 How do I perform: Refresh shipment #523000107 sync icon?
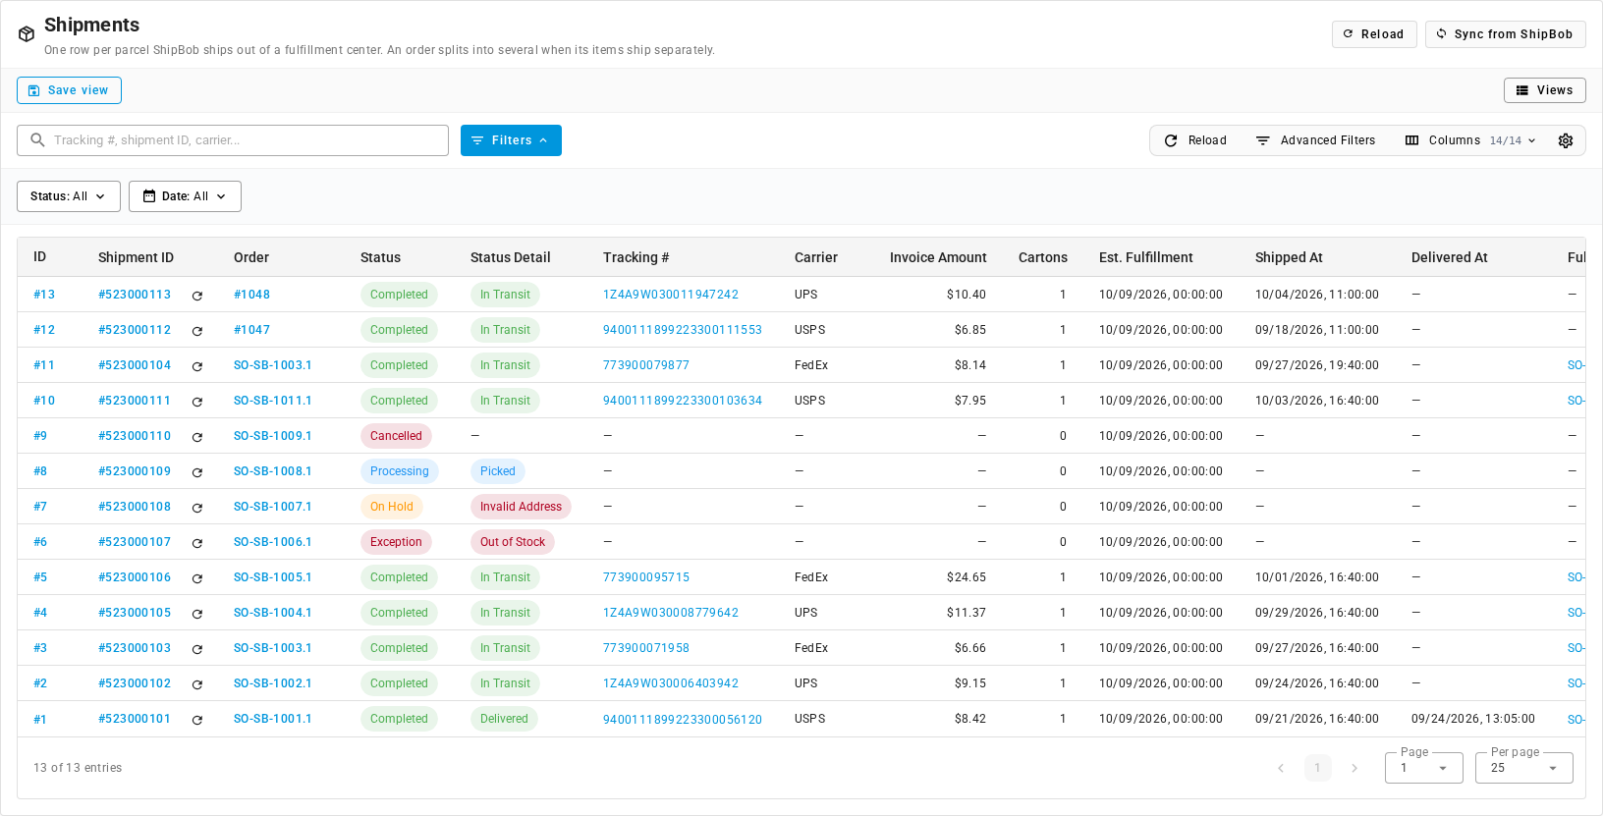196,543
